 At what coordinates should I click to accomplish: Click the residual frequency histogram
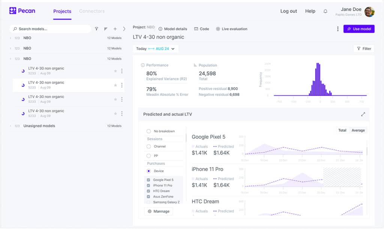[320, 80]
